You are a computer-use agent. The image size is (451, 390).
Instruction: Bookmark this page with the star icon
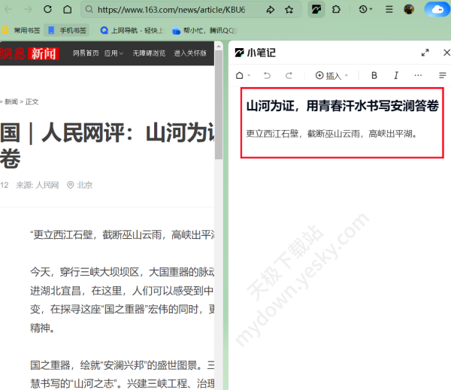pyautogui.click(x=290, y=10)
